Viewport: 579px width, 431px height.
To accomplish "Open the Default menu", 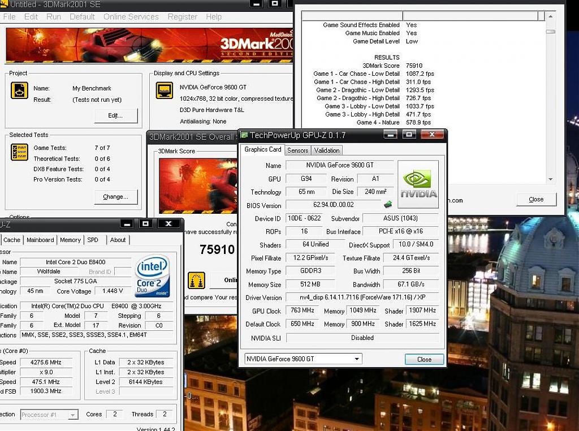I will point(82,16).
